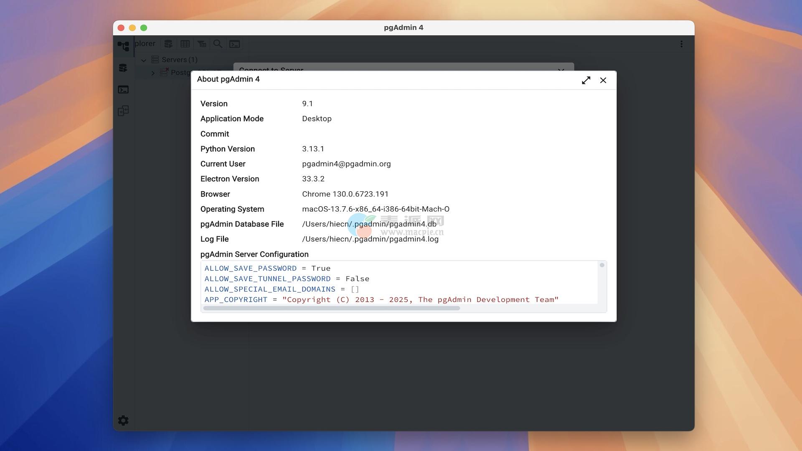Click the View Data table icon

185,44
